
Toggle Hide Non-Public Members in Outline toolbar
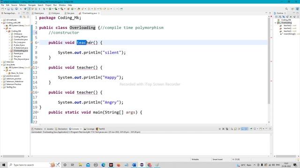tap(291, 17)
